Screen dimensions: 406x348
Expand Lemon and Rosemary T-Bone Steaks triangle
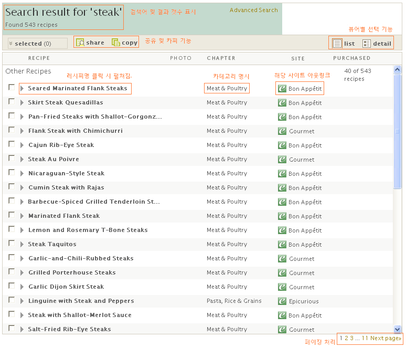(22, 230)
